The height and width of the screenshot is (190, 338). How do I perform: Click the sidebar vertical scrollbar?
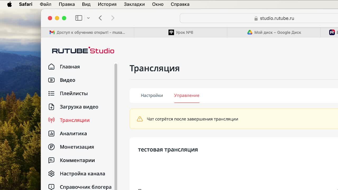[115, 127]
